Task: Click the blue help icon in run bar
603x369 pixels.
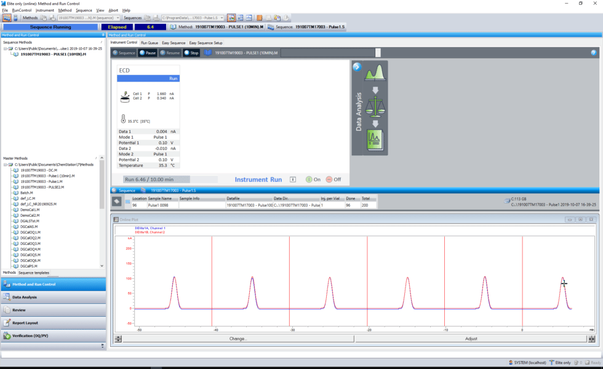Action: 594,53
